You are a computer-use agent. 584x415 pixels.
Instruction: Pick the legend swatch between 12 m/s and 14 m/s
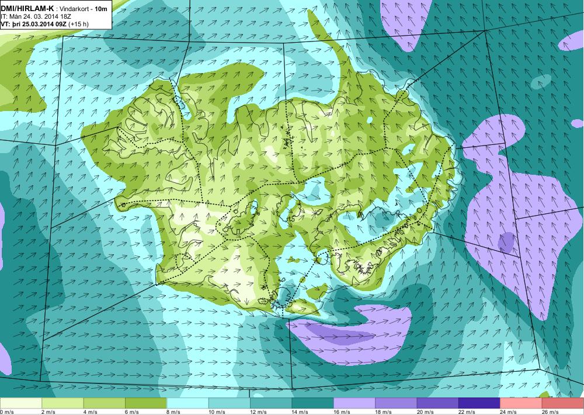[271, 403]
